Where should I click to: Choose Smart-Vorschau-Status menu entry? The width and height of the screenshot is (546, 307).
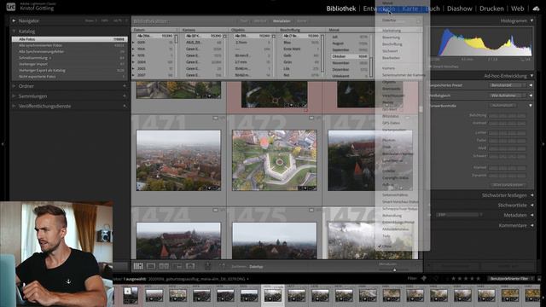(x=400, y=201)
